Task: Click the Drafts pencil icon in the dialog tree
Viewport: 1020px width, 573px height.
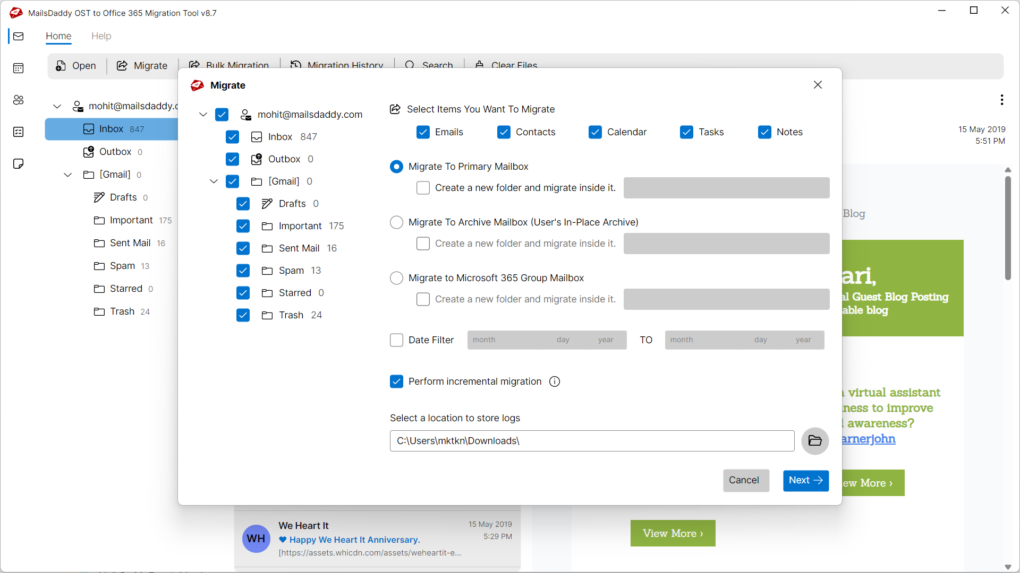Action: pos(267,204)
